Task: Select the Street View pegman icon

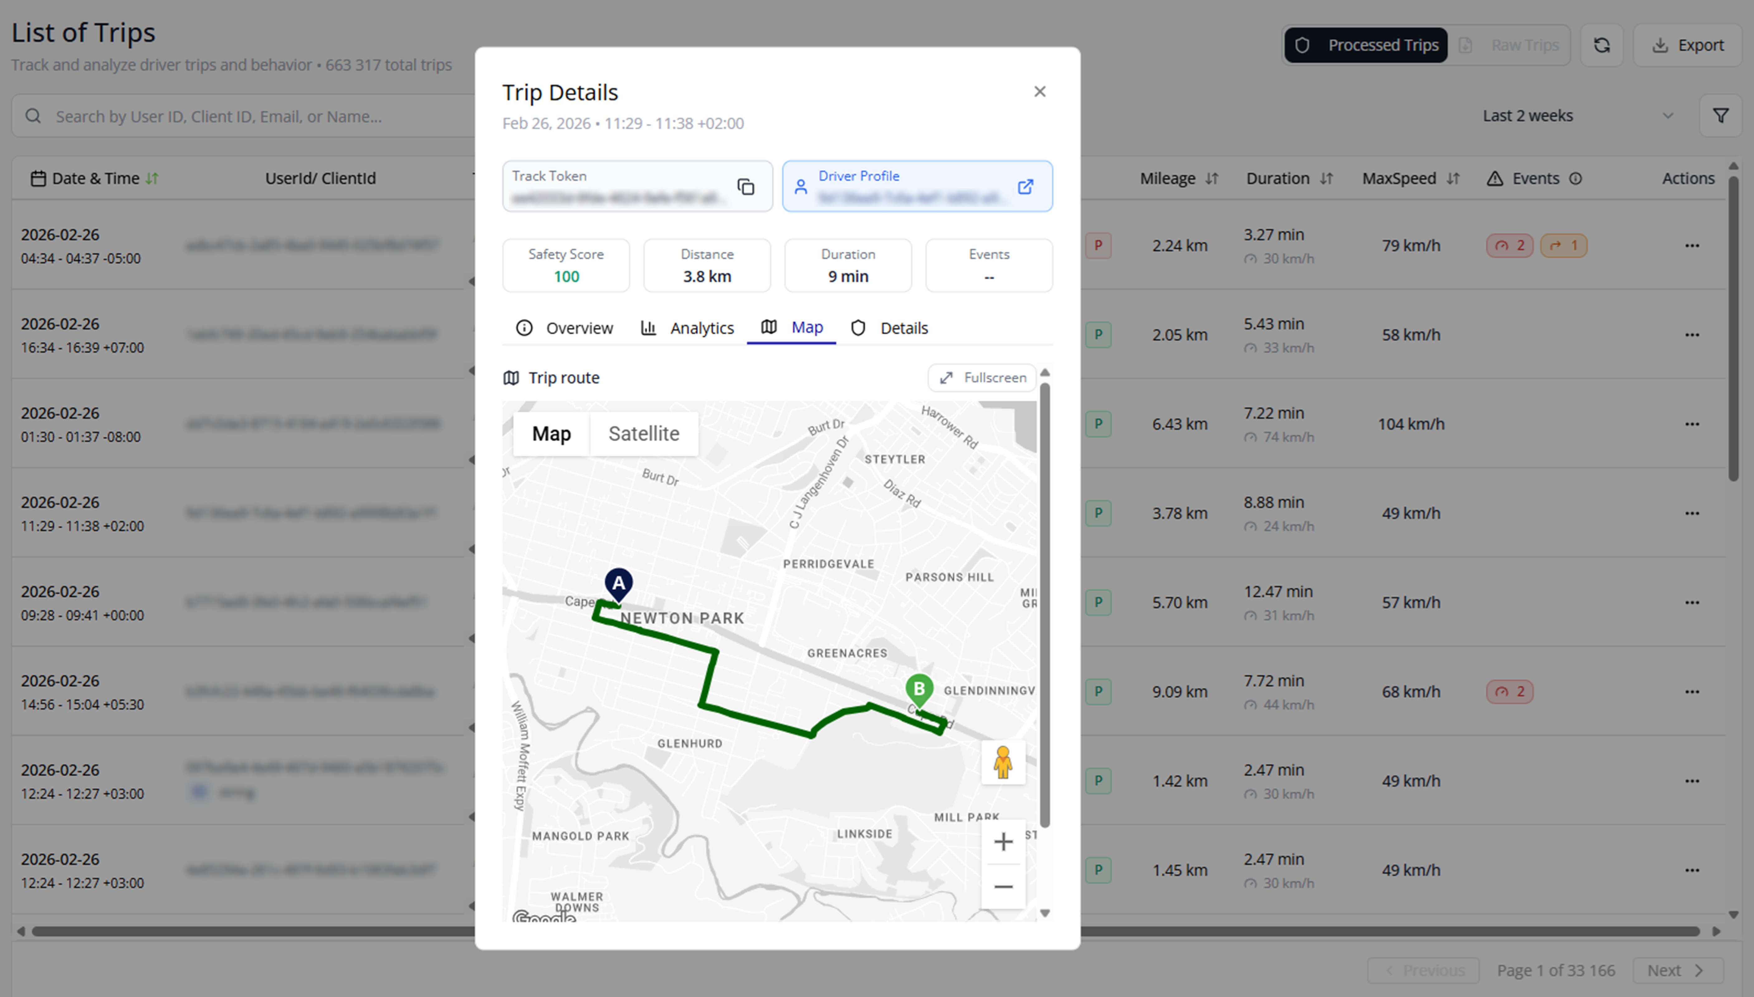Action: pos(1003,762)
